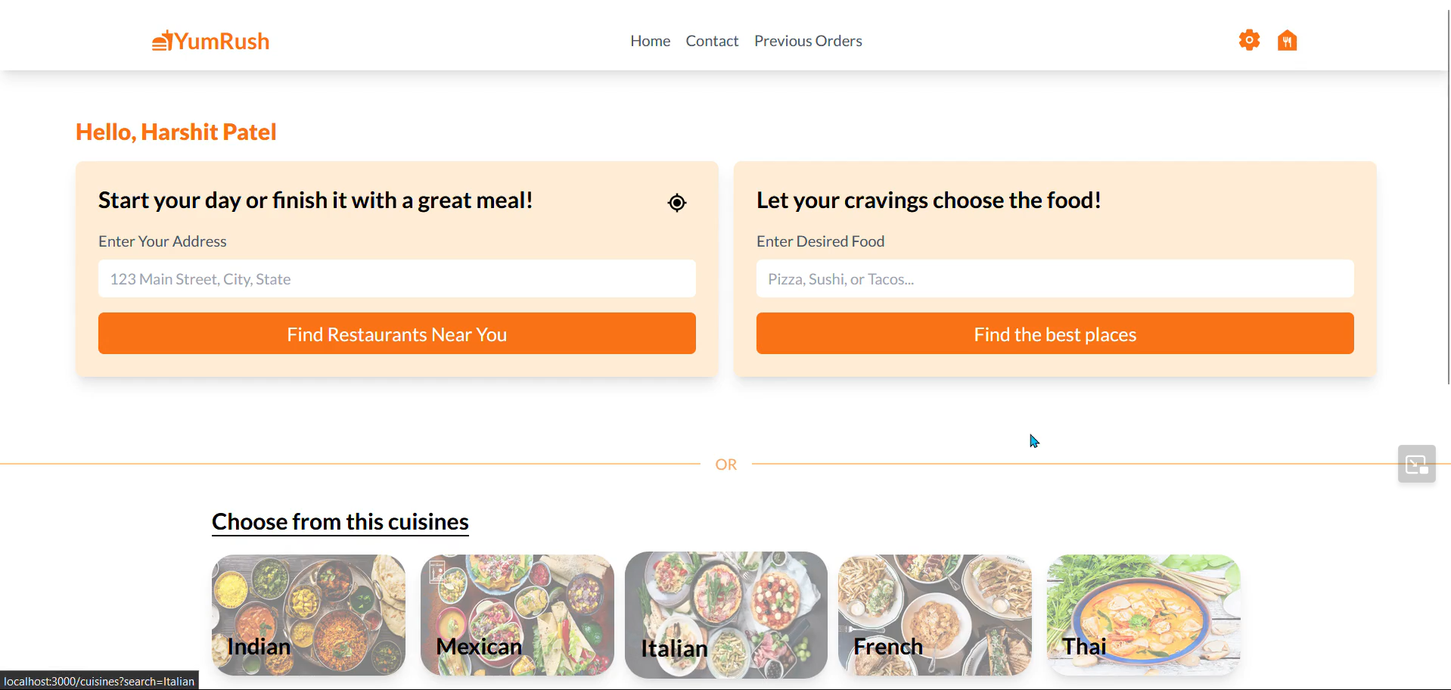Open the Italian cuisine card
1451x690 pixels.
(726, 614)
